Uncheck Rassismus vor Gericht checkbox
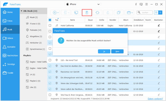This screenshot has width=166, height=101. (x=50, y=72)
